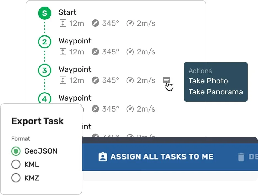The image size is (258, 195).
Task: Click the green Start waypoint S marker
Action: [45, 13]
